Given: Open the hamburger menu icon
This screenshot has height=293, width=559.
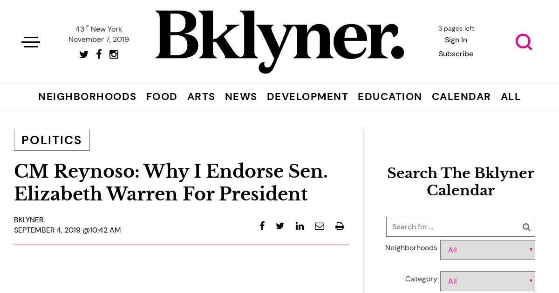Looking at the screenshot, I should pos(31,42).
